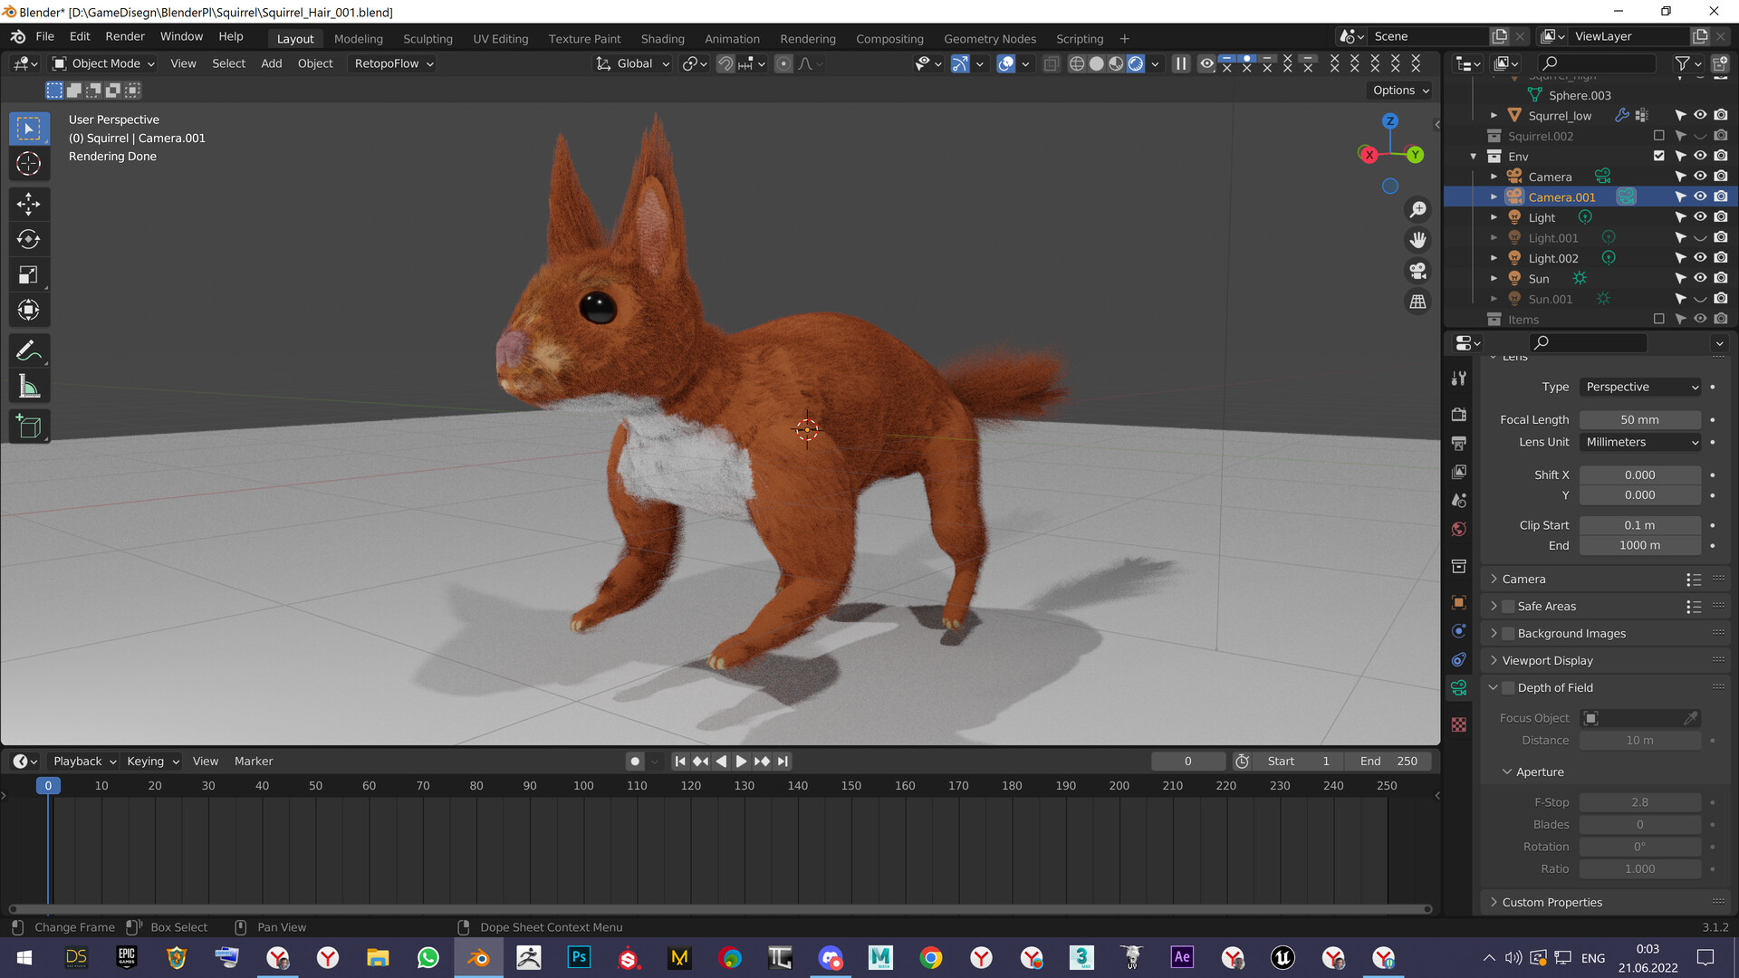Show Light.001 by clicking its eye toggle
This screenshot has height=978, width=1739.
tap(1700, 237)
